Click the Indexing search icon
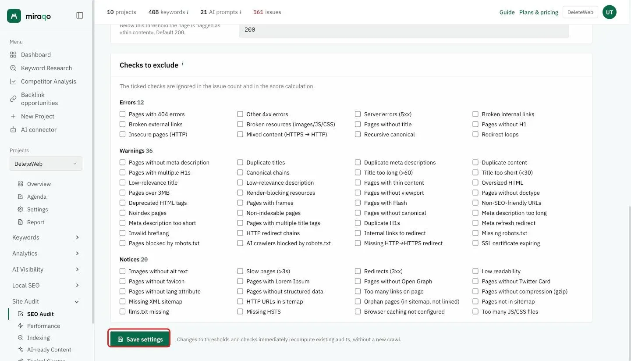This screenshot has height=361, width=631. 20,338
